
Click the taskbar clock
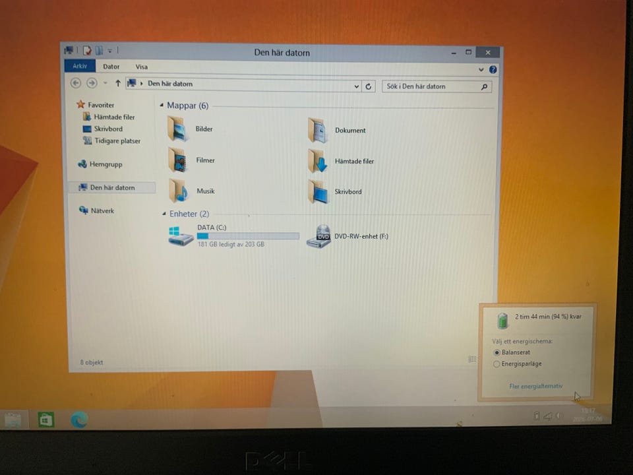pos(588,415)
